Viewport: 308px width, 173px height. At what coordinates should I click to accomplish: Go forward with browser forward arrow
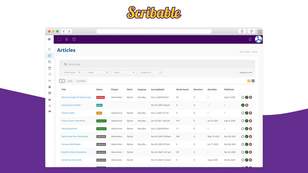[x=69, y=31]
